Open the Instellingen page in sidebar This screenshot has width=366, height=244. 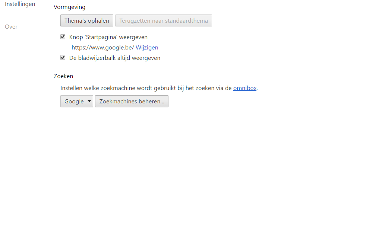(20, 4)
